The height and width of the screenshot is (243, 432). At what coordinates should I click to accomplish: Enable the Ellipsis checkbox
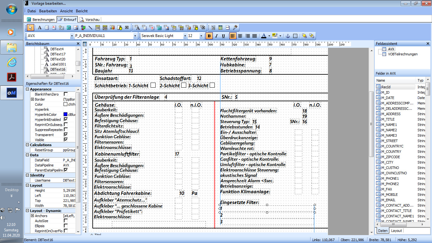click(66, 226)
